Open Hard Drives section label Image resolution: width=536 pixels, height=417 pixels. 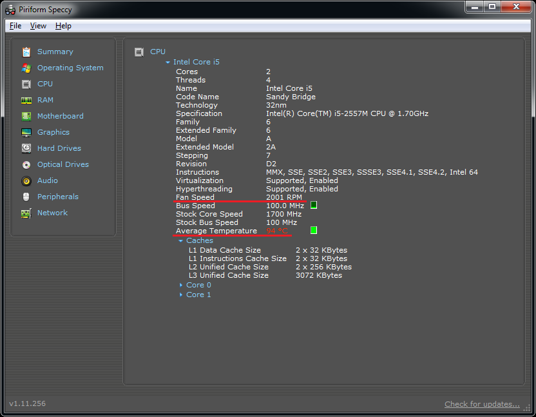coord(59,148)
